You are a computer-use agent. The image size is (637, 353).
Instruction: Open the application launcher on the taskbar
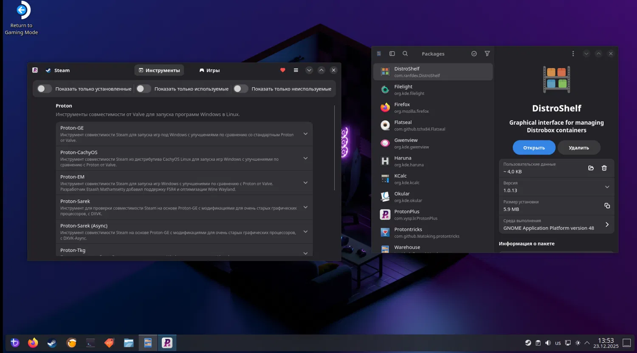pyautogui.click(x=15, y=343)
